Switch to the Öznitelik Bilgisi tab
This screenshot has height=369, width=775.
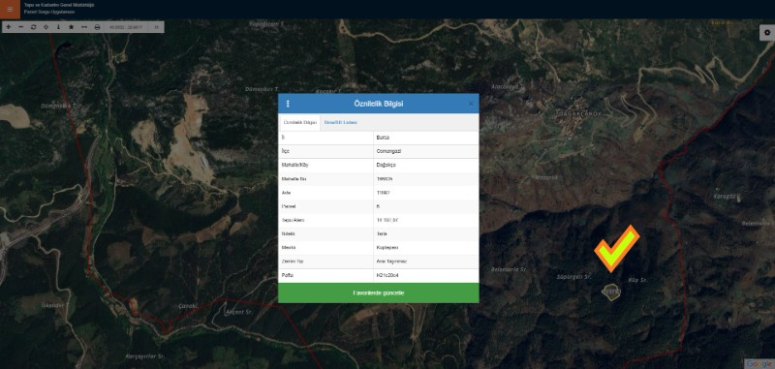pos(300,122)
